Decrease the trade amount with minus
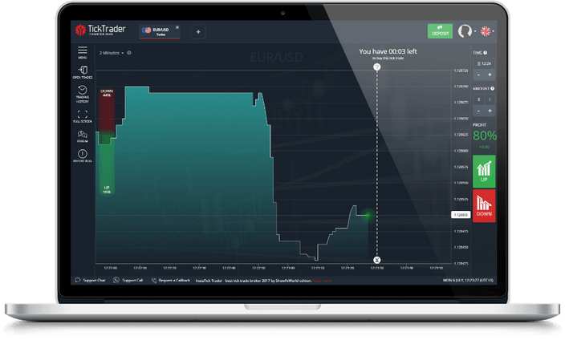Screen dimensions: 565x340 [x=478, y=111]
